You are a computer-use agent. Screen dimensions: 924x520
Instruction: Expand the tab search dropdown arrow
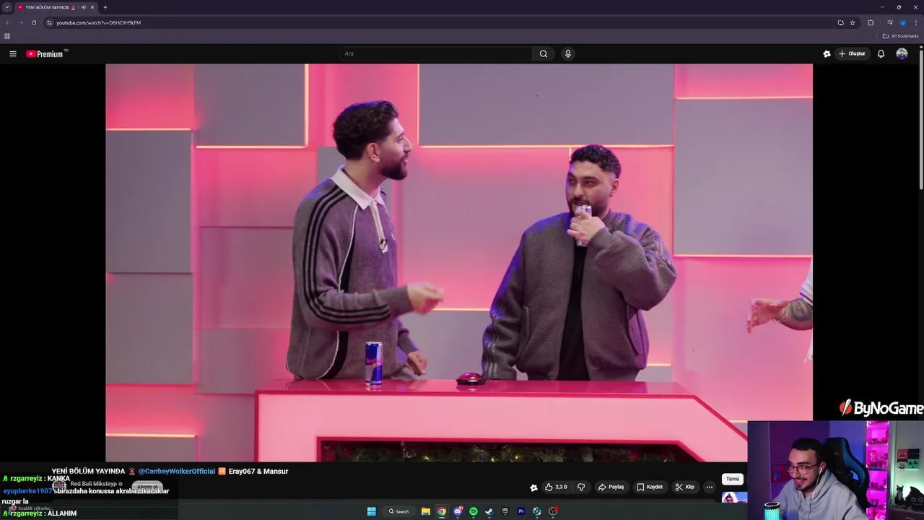click(6, 7)
